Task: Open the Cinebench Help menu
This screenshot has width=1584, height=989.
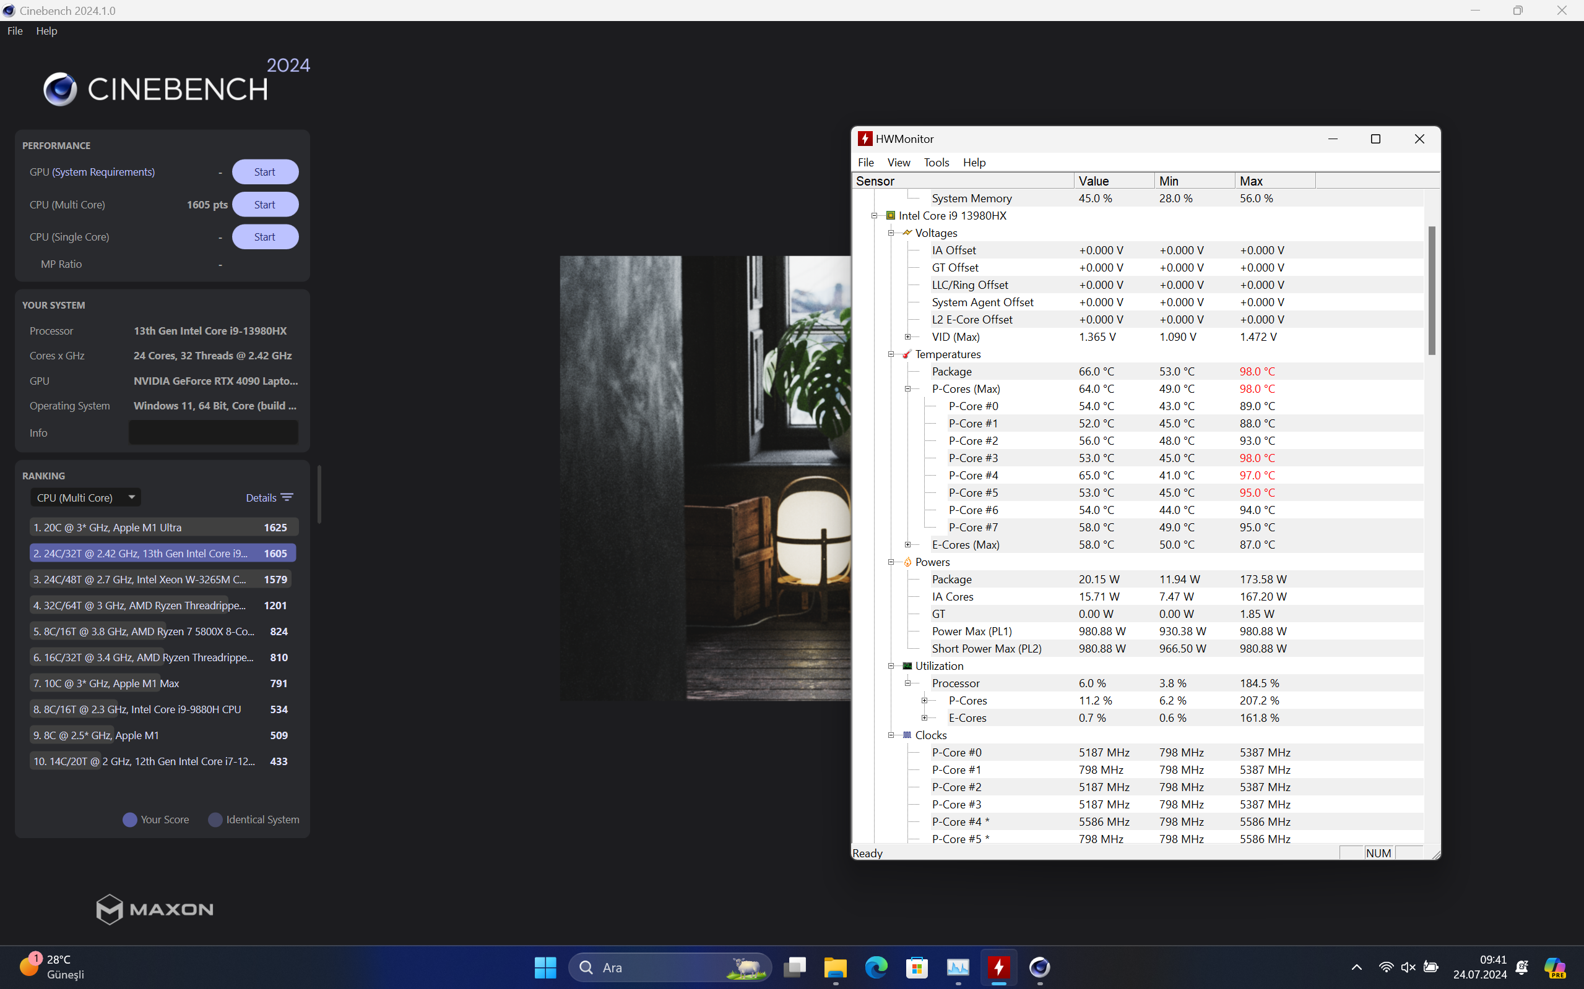Action: [x=46, y=31]
